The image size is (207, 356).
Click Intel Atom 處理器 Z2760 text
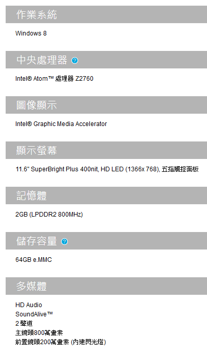pyautogui.click(x=54, y=79)
